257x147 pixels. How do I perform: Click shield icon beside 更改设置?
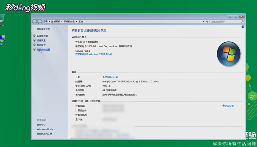tap(223, 106)
